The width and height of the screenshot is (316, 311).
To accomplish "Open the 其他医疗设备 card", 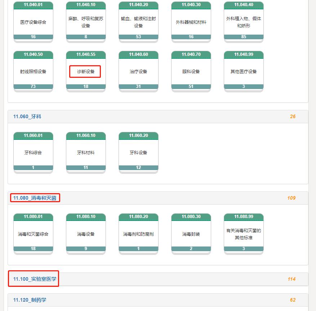I will (x=244, y=72).
